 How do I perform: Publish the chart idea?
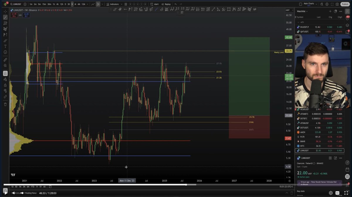tap(345, 4)
